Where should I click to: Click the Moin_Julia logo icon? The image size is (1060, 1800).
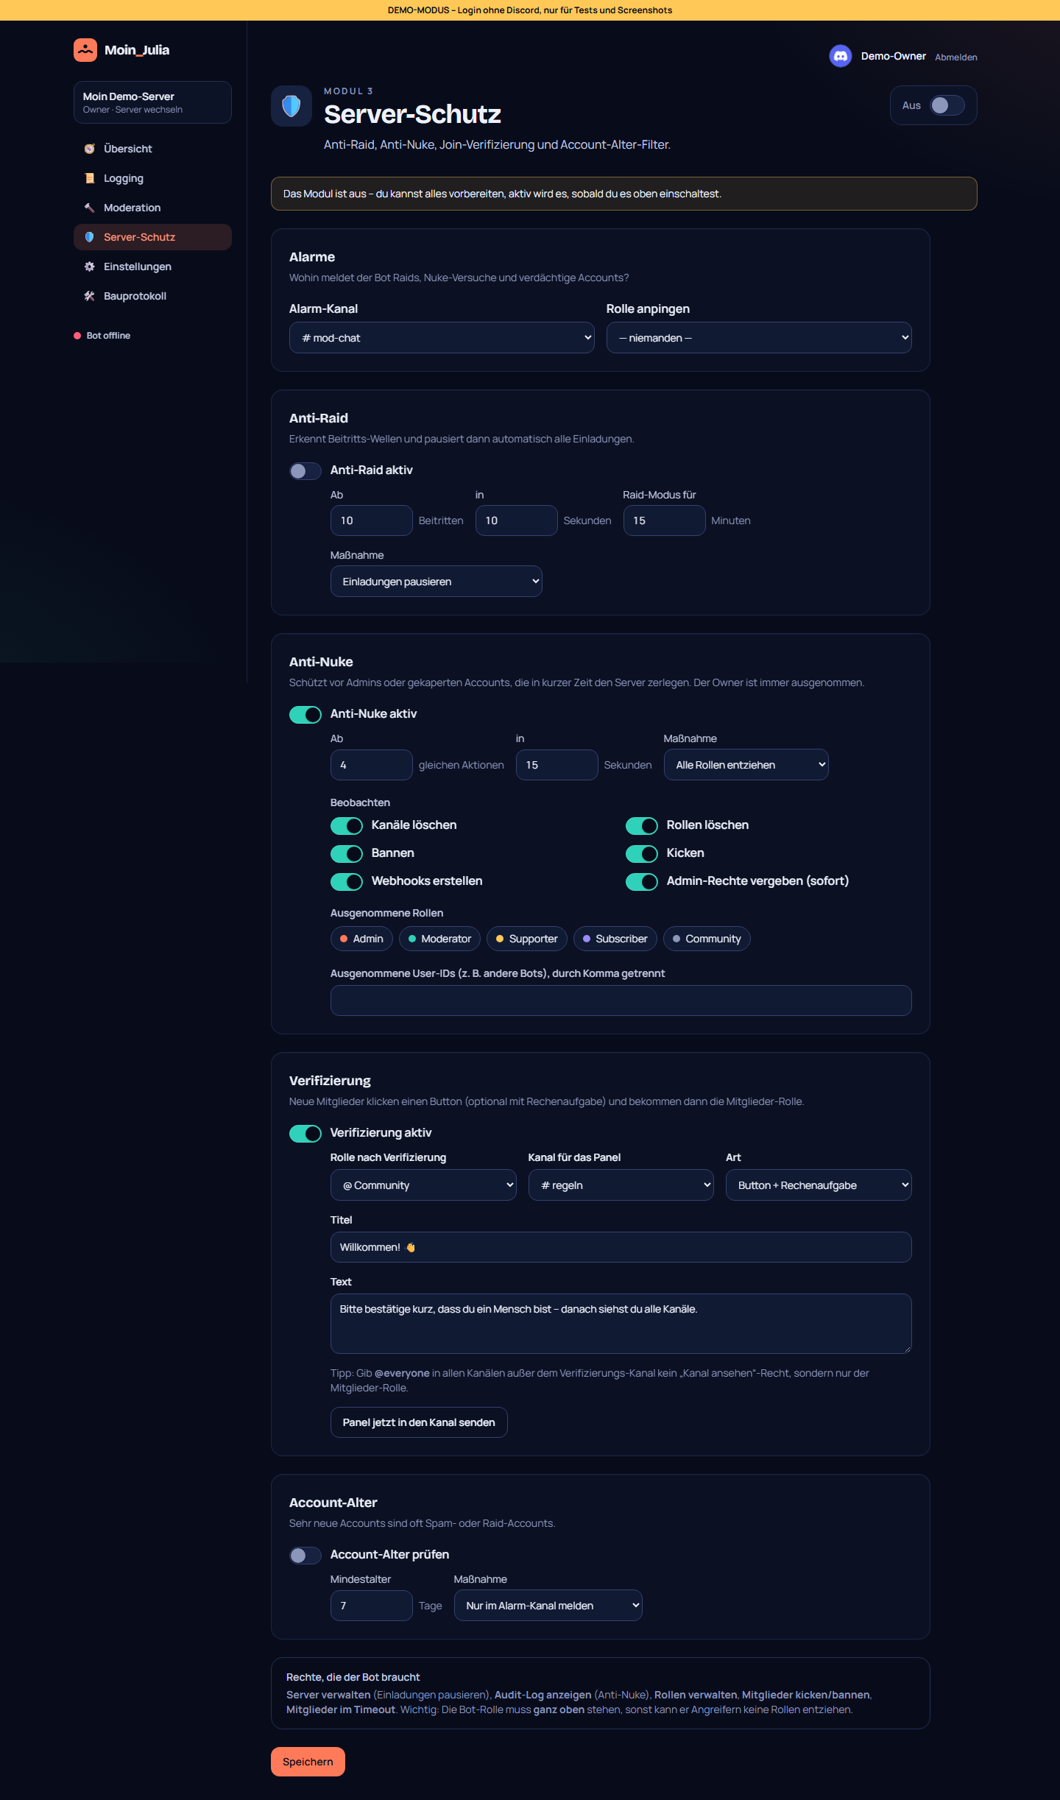pos(85,50)
